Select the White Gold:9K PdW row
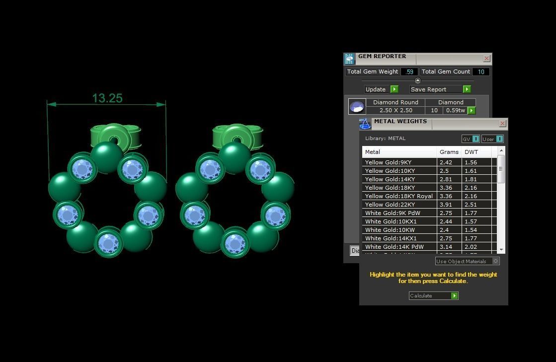Viewport: 556px width, 362px height. coord(429,213)
